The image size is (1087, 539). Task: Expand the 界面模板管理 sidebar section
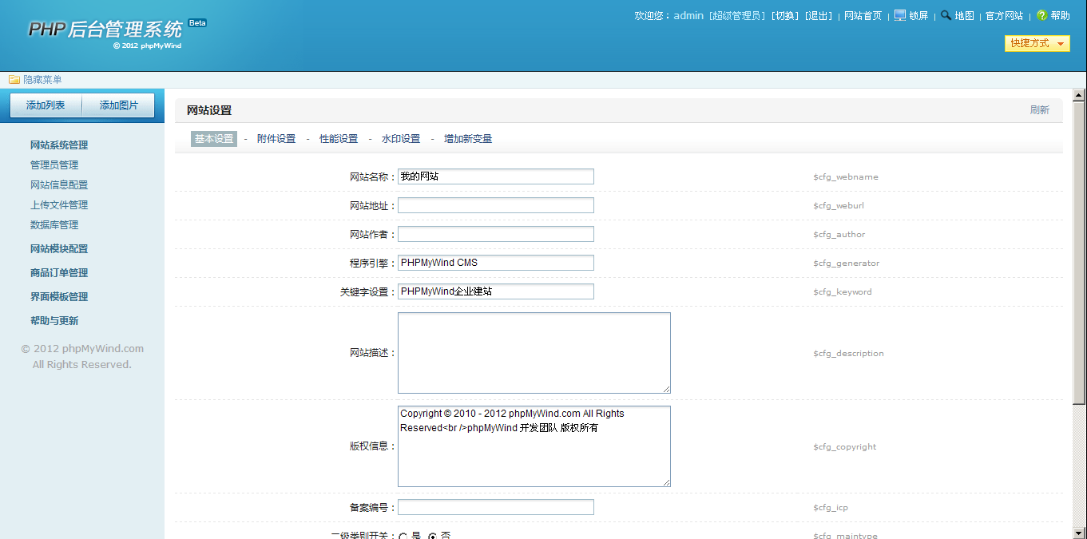pos(59,297)
